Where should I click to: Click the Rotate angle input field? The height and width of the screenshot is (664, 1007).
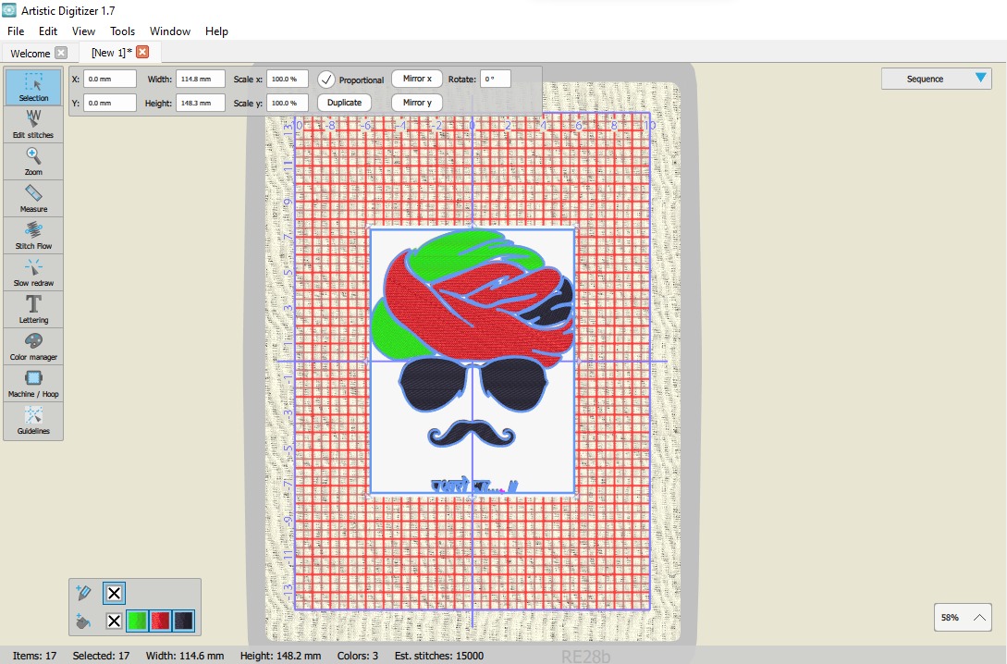tap(495, 79)
